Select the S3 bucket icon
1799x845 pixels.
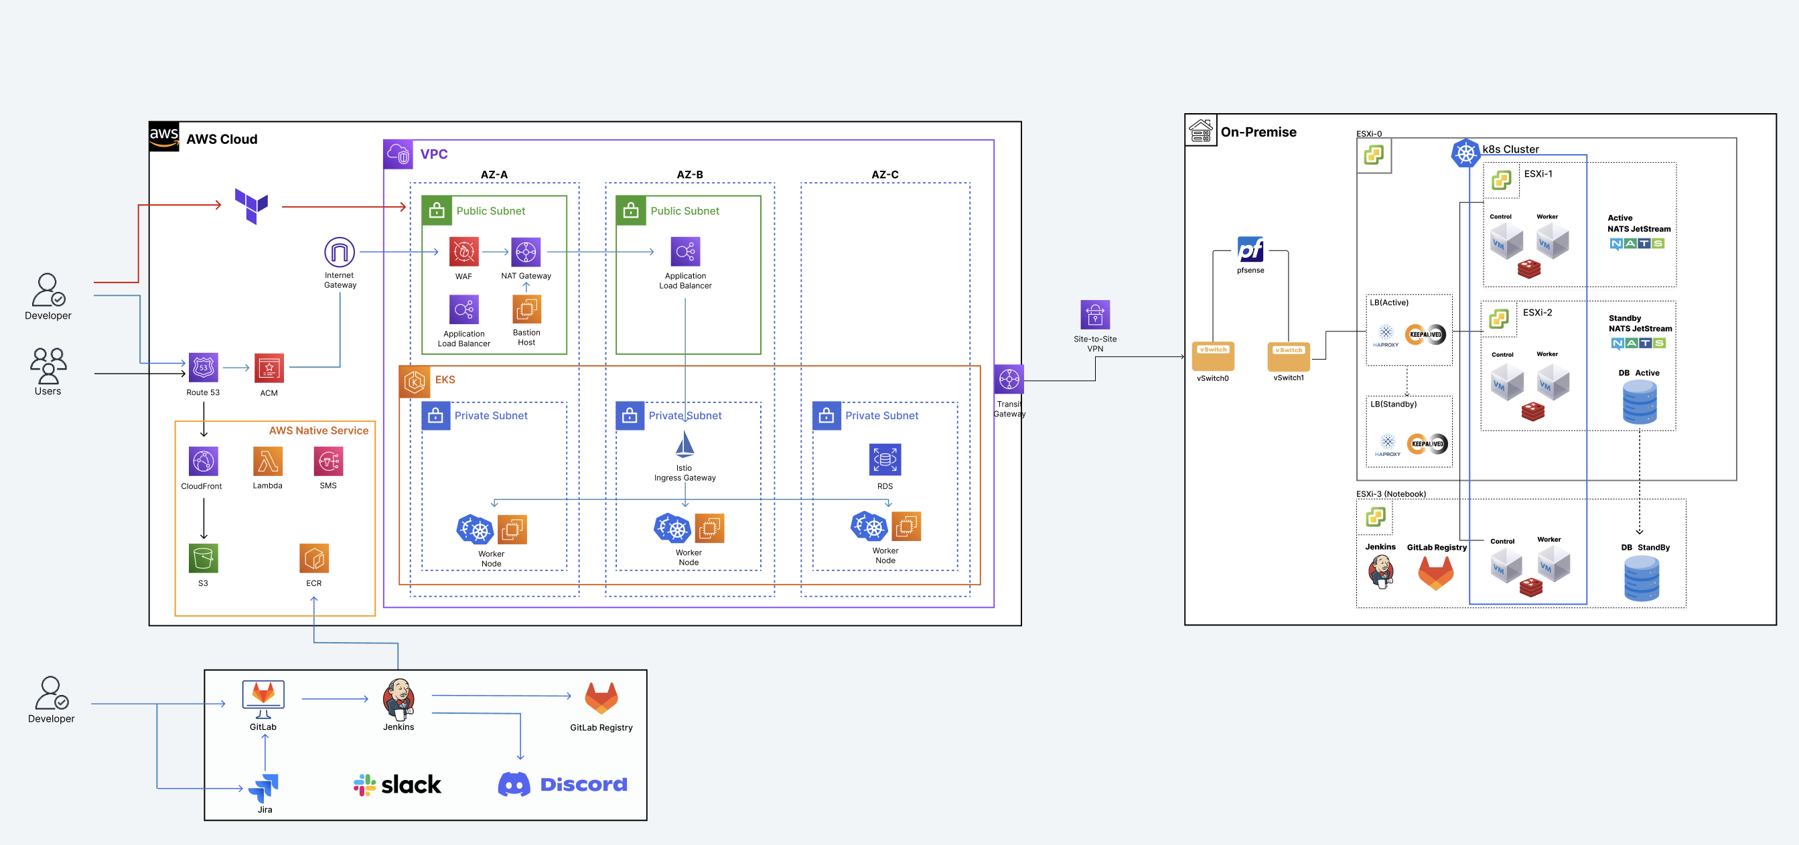pos(203,558)
